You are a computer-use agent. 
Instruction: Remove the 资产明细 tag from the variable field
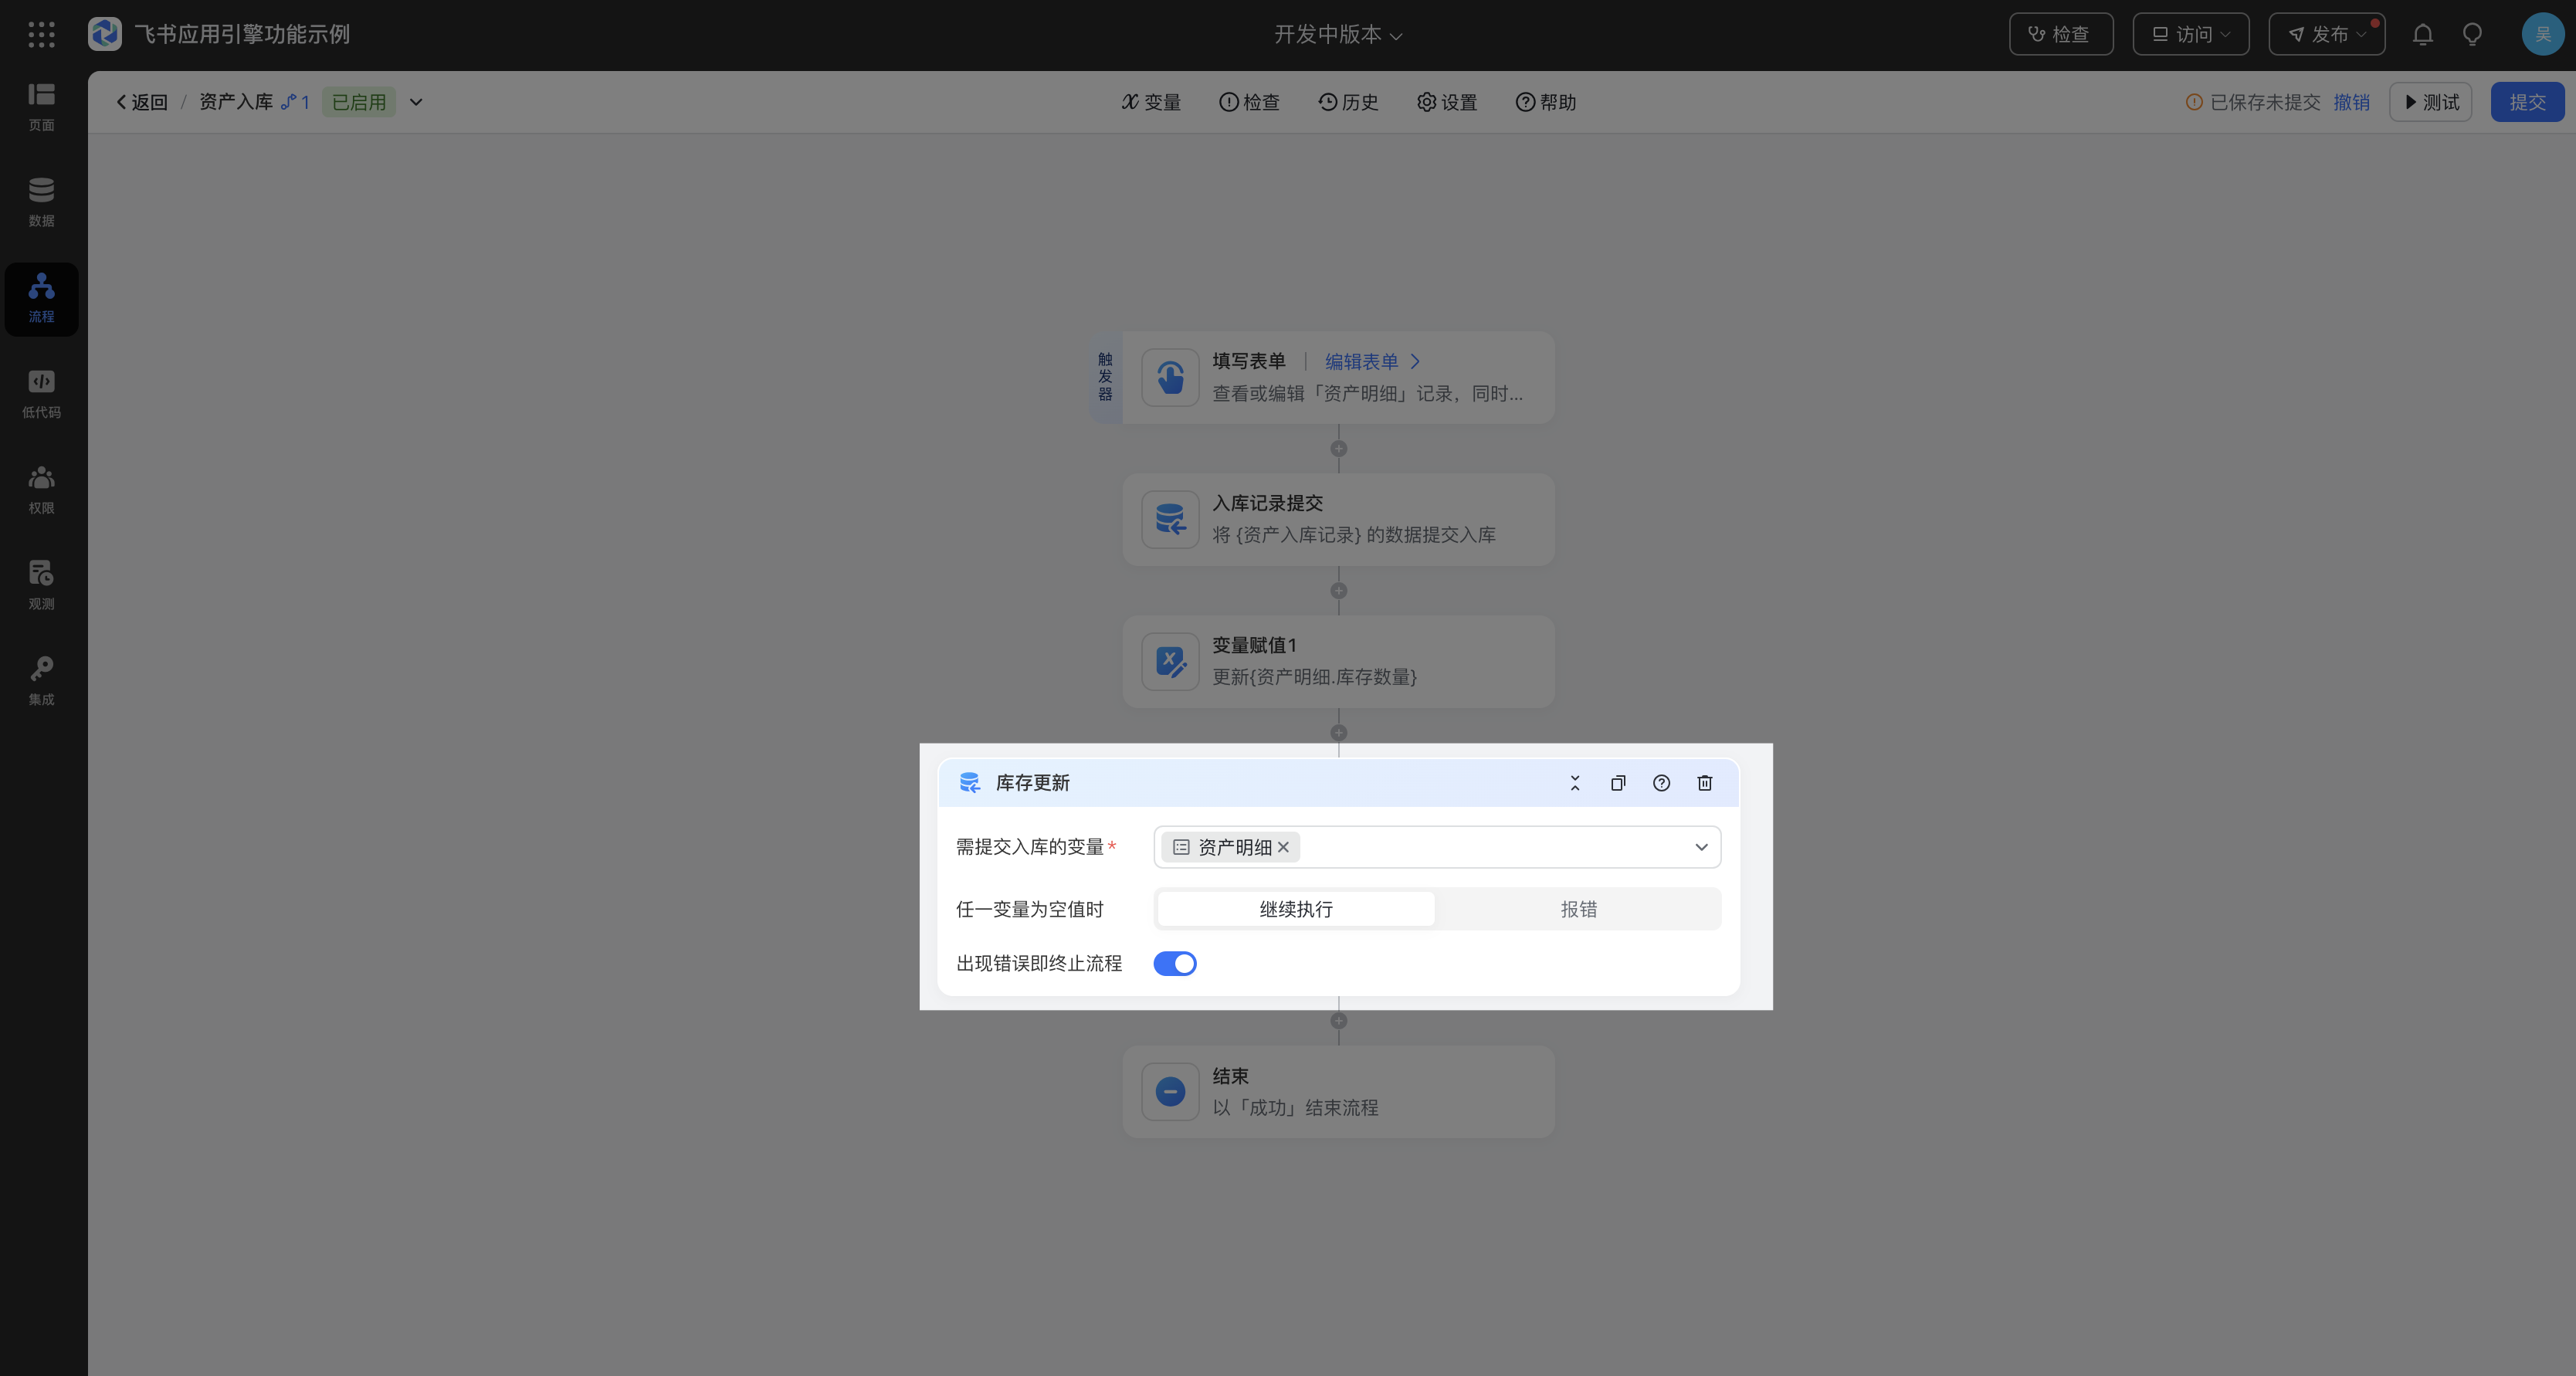[1283, 847]
